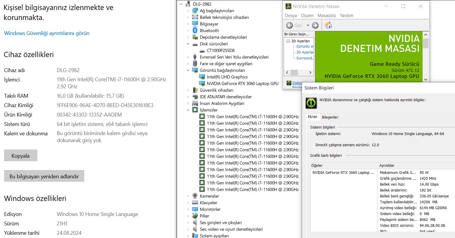
Task: Open NVIDIA Control Panel home icon
Action: [x=328, y=25]
